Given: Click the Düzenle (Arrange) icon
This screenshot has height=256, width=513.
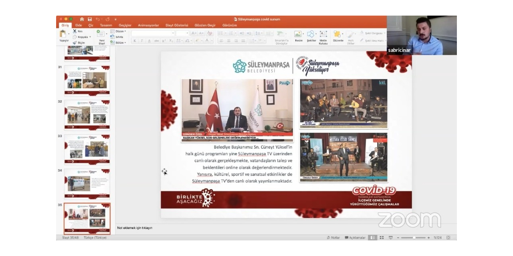Looking at the screenshot, I should pyautogui.click(x=337, y=34).
